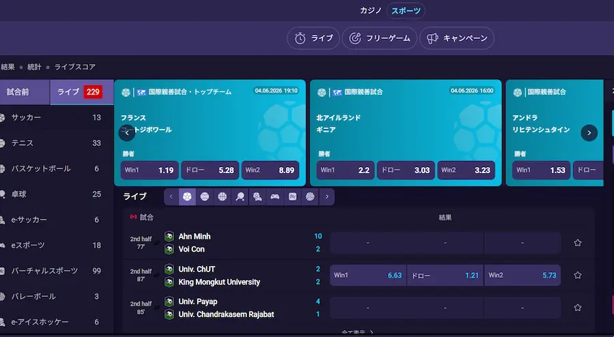Select the soccer icon in the live filter strip
Image resolution: width=614 pixels, height=337 pixels.
coord(187,196)
